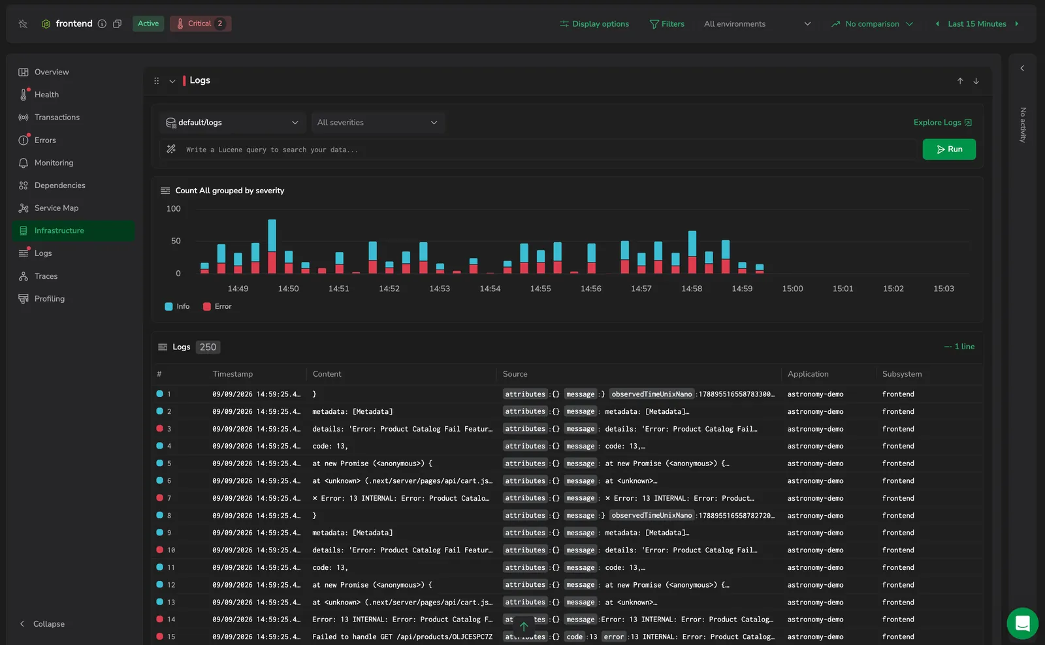Click the Profiling sidebar icon
Viewport: 1045px width, 645px height.
pos(24,298)
